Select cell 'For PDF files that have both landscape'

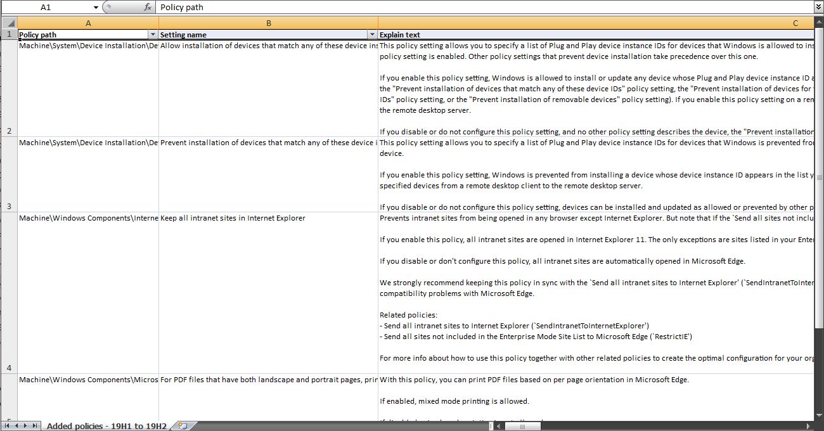[268, 397]
